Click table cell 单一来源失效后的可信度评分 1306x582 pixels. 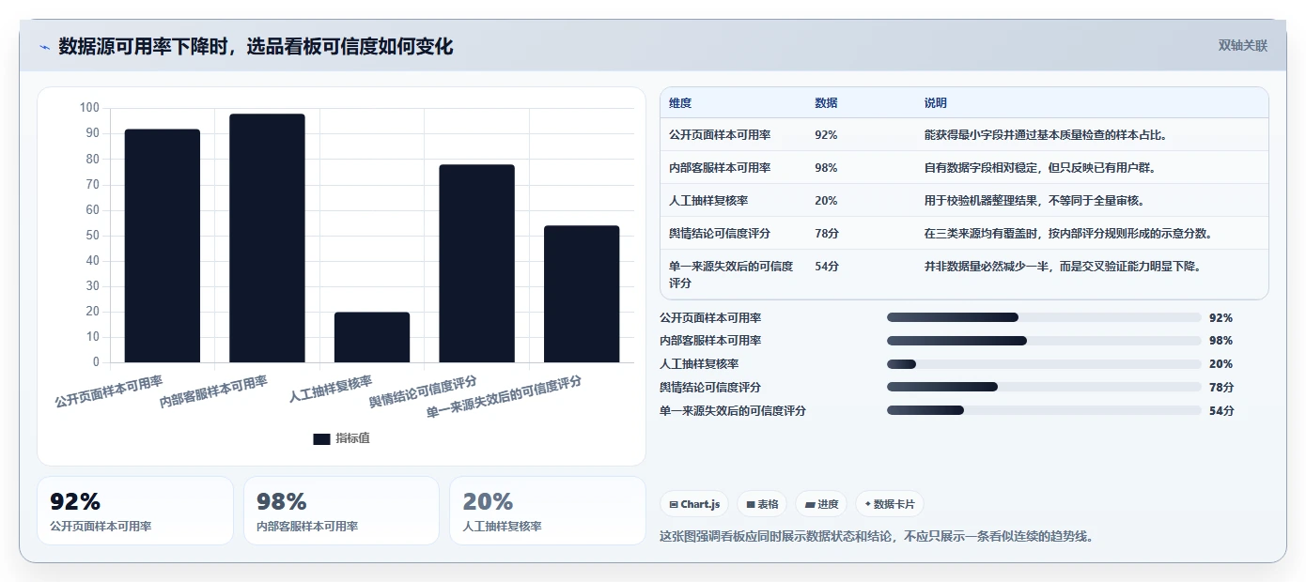(x=731, y=274)
